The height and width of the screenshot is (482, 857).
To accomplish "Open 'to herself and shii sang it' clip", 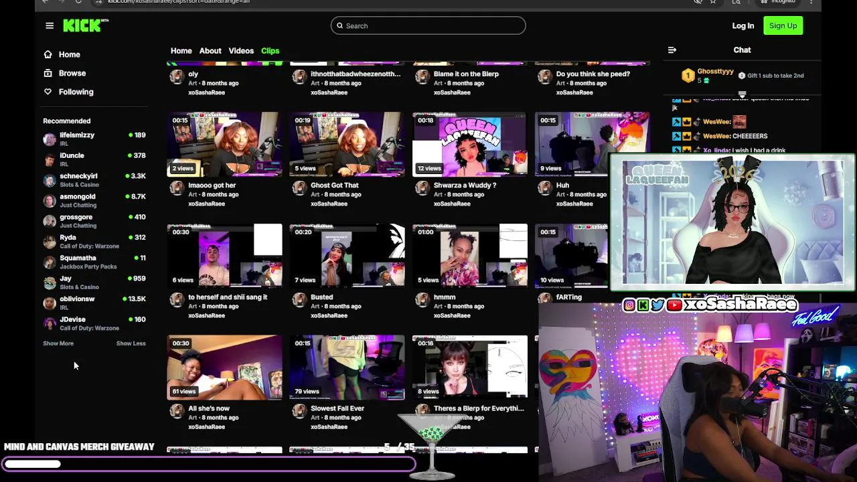I will 228,297.
